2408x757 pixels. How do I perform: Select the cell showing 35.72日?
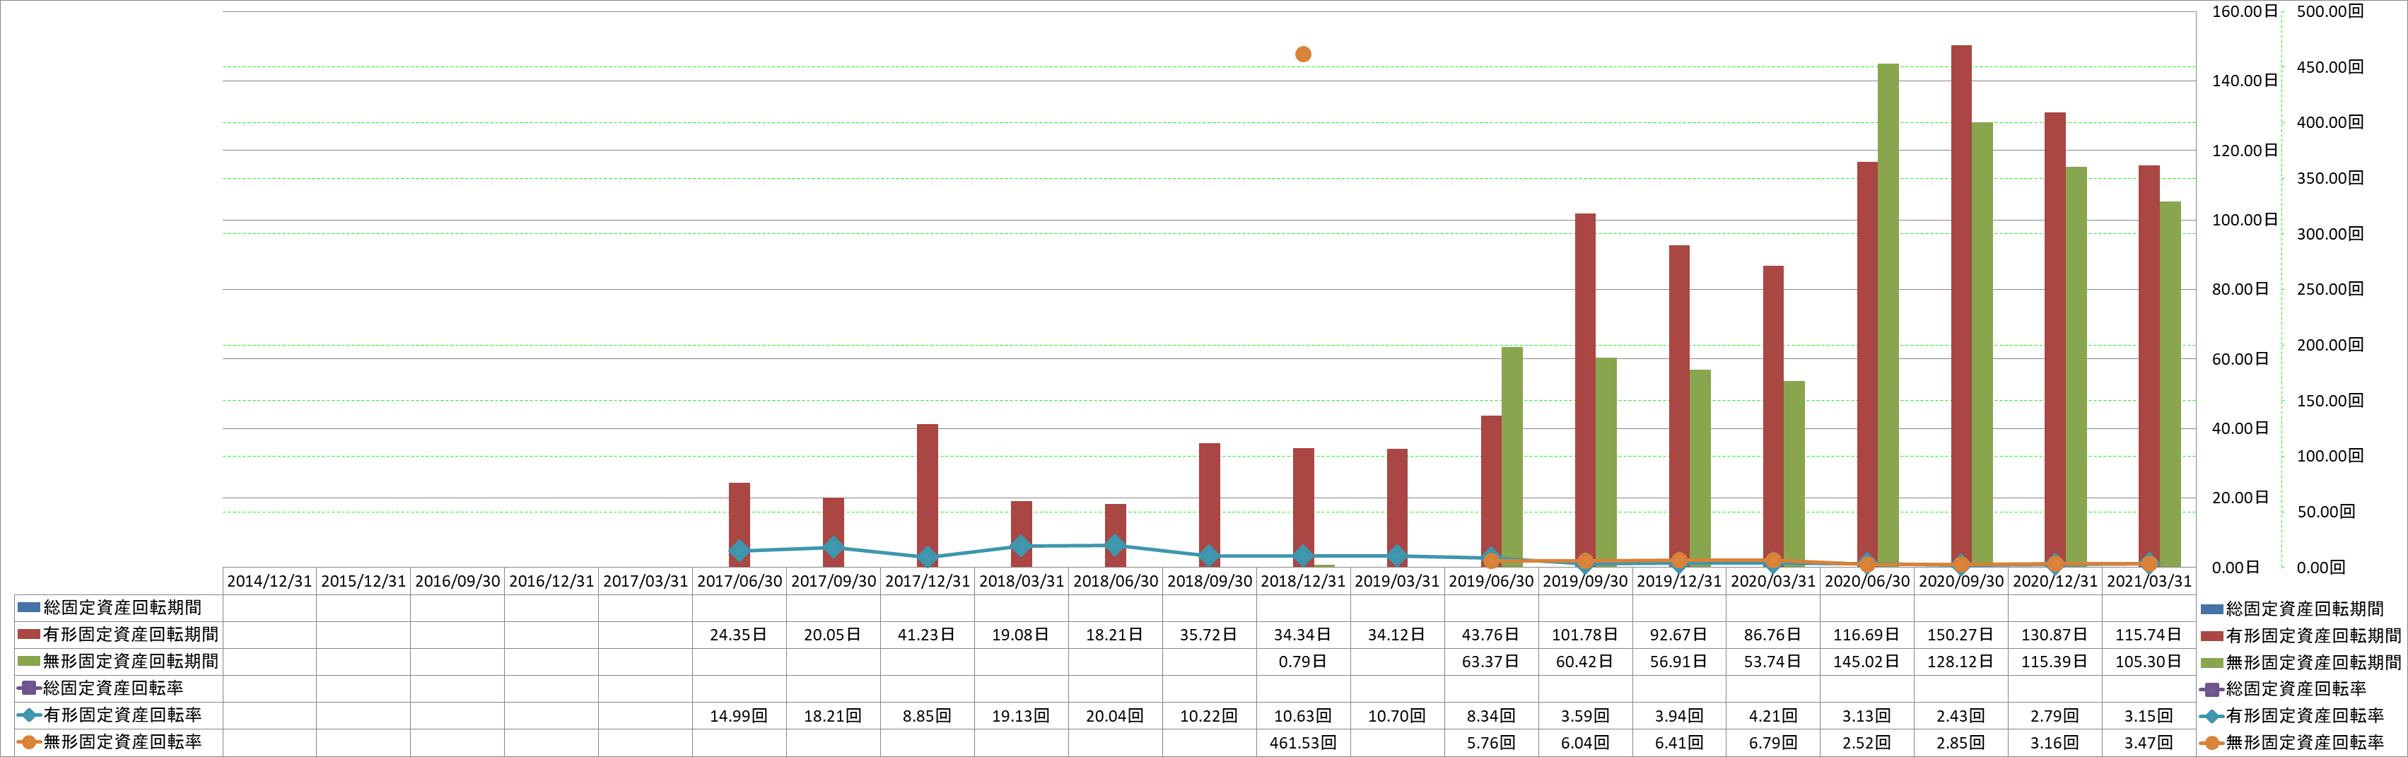(x=1209, y=635)
